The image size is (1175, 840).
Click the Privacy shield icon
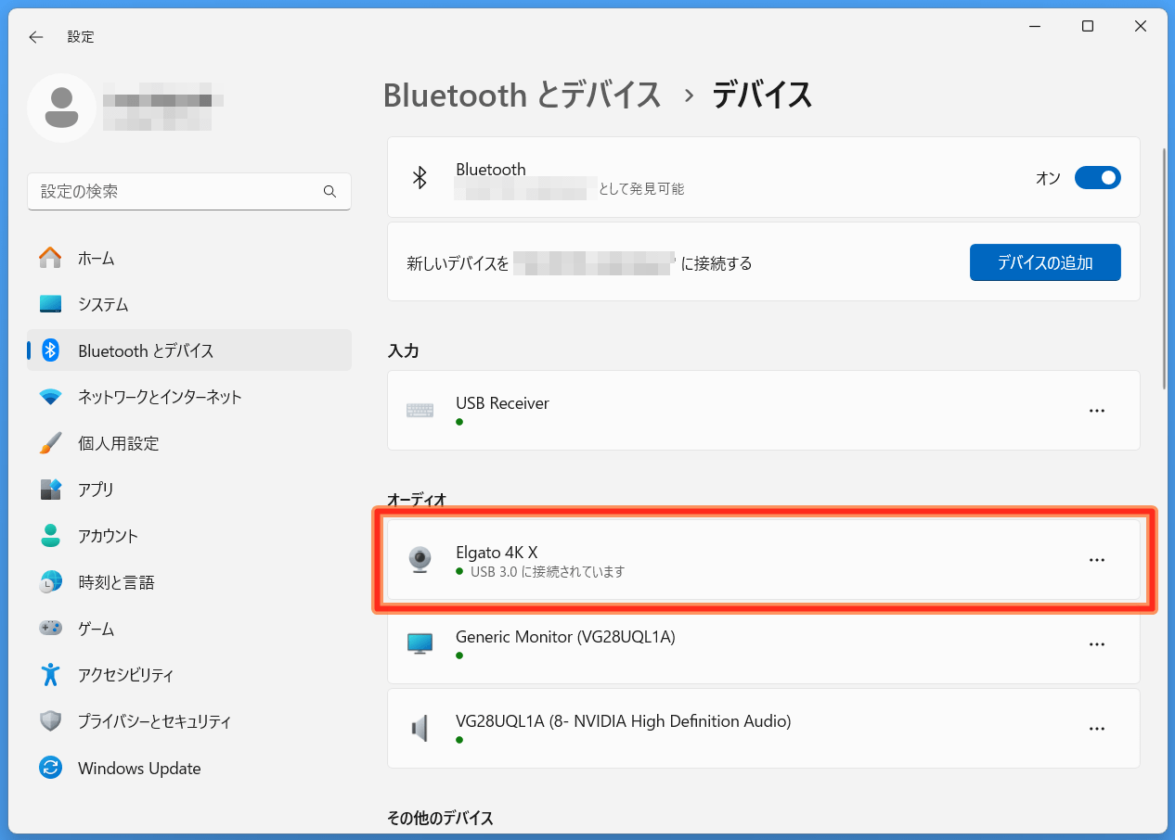pos(50,721)
